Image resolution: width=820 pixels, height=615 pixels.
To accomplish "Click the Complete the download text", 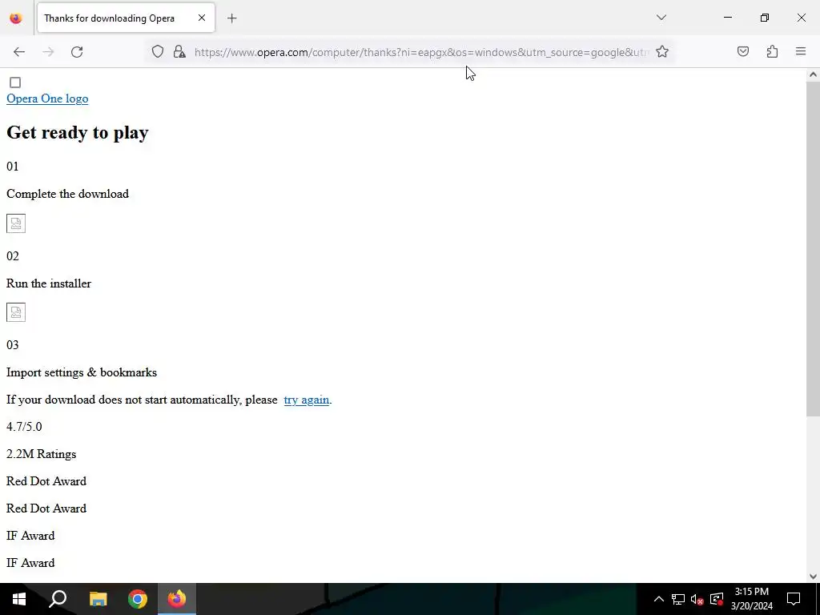I will tap(67, 194).
